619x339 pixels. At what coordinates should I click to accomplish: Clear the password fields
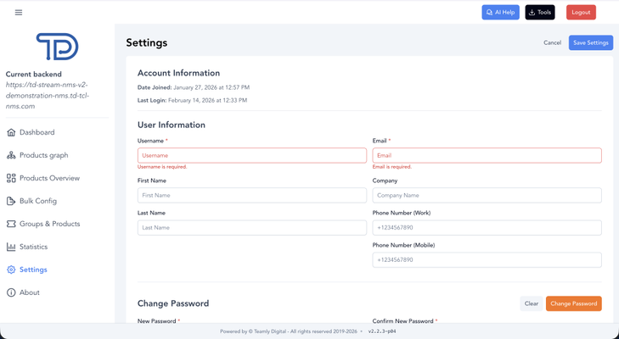click(531, 303)
